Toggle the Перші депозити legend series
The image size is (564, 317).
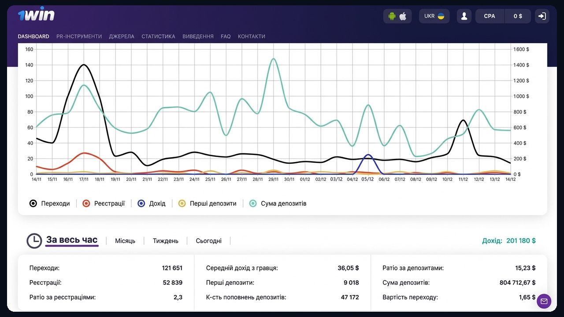[207, 203]
